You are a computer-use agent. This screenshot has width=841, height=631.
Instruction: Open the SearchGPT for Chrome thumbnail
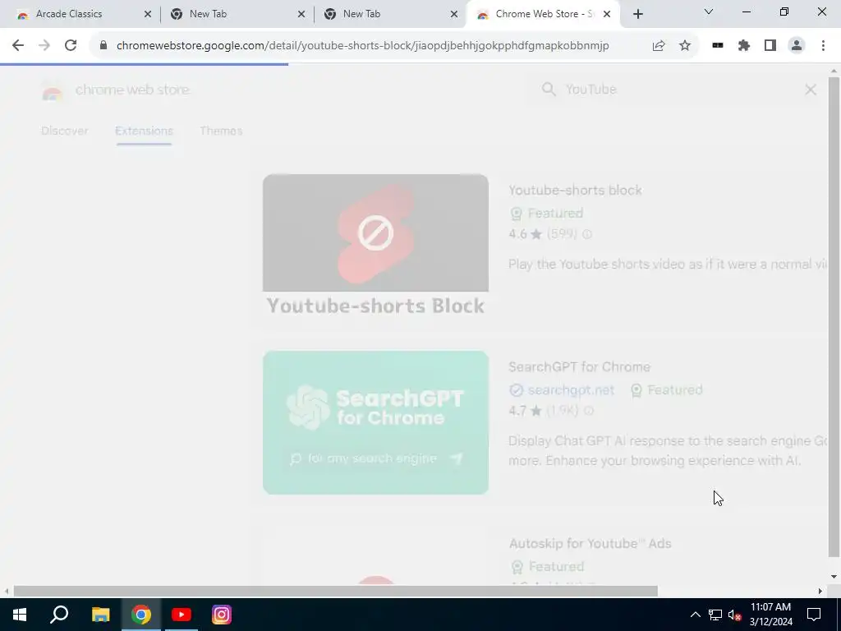375,422
